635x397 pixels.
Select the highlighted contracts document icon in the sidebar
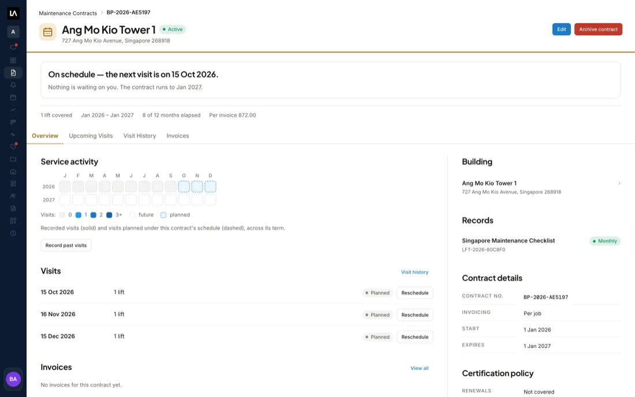tap(13, 73)
